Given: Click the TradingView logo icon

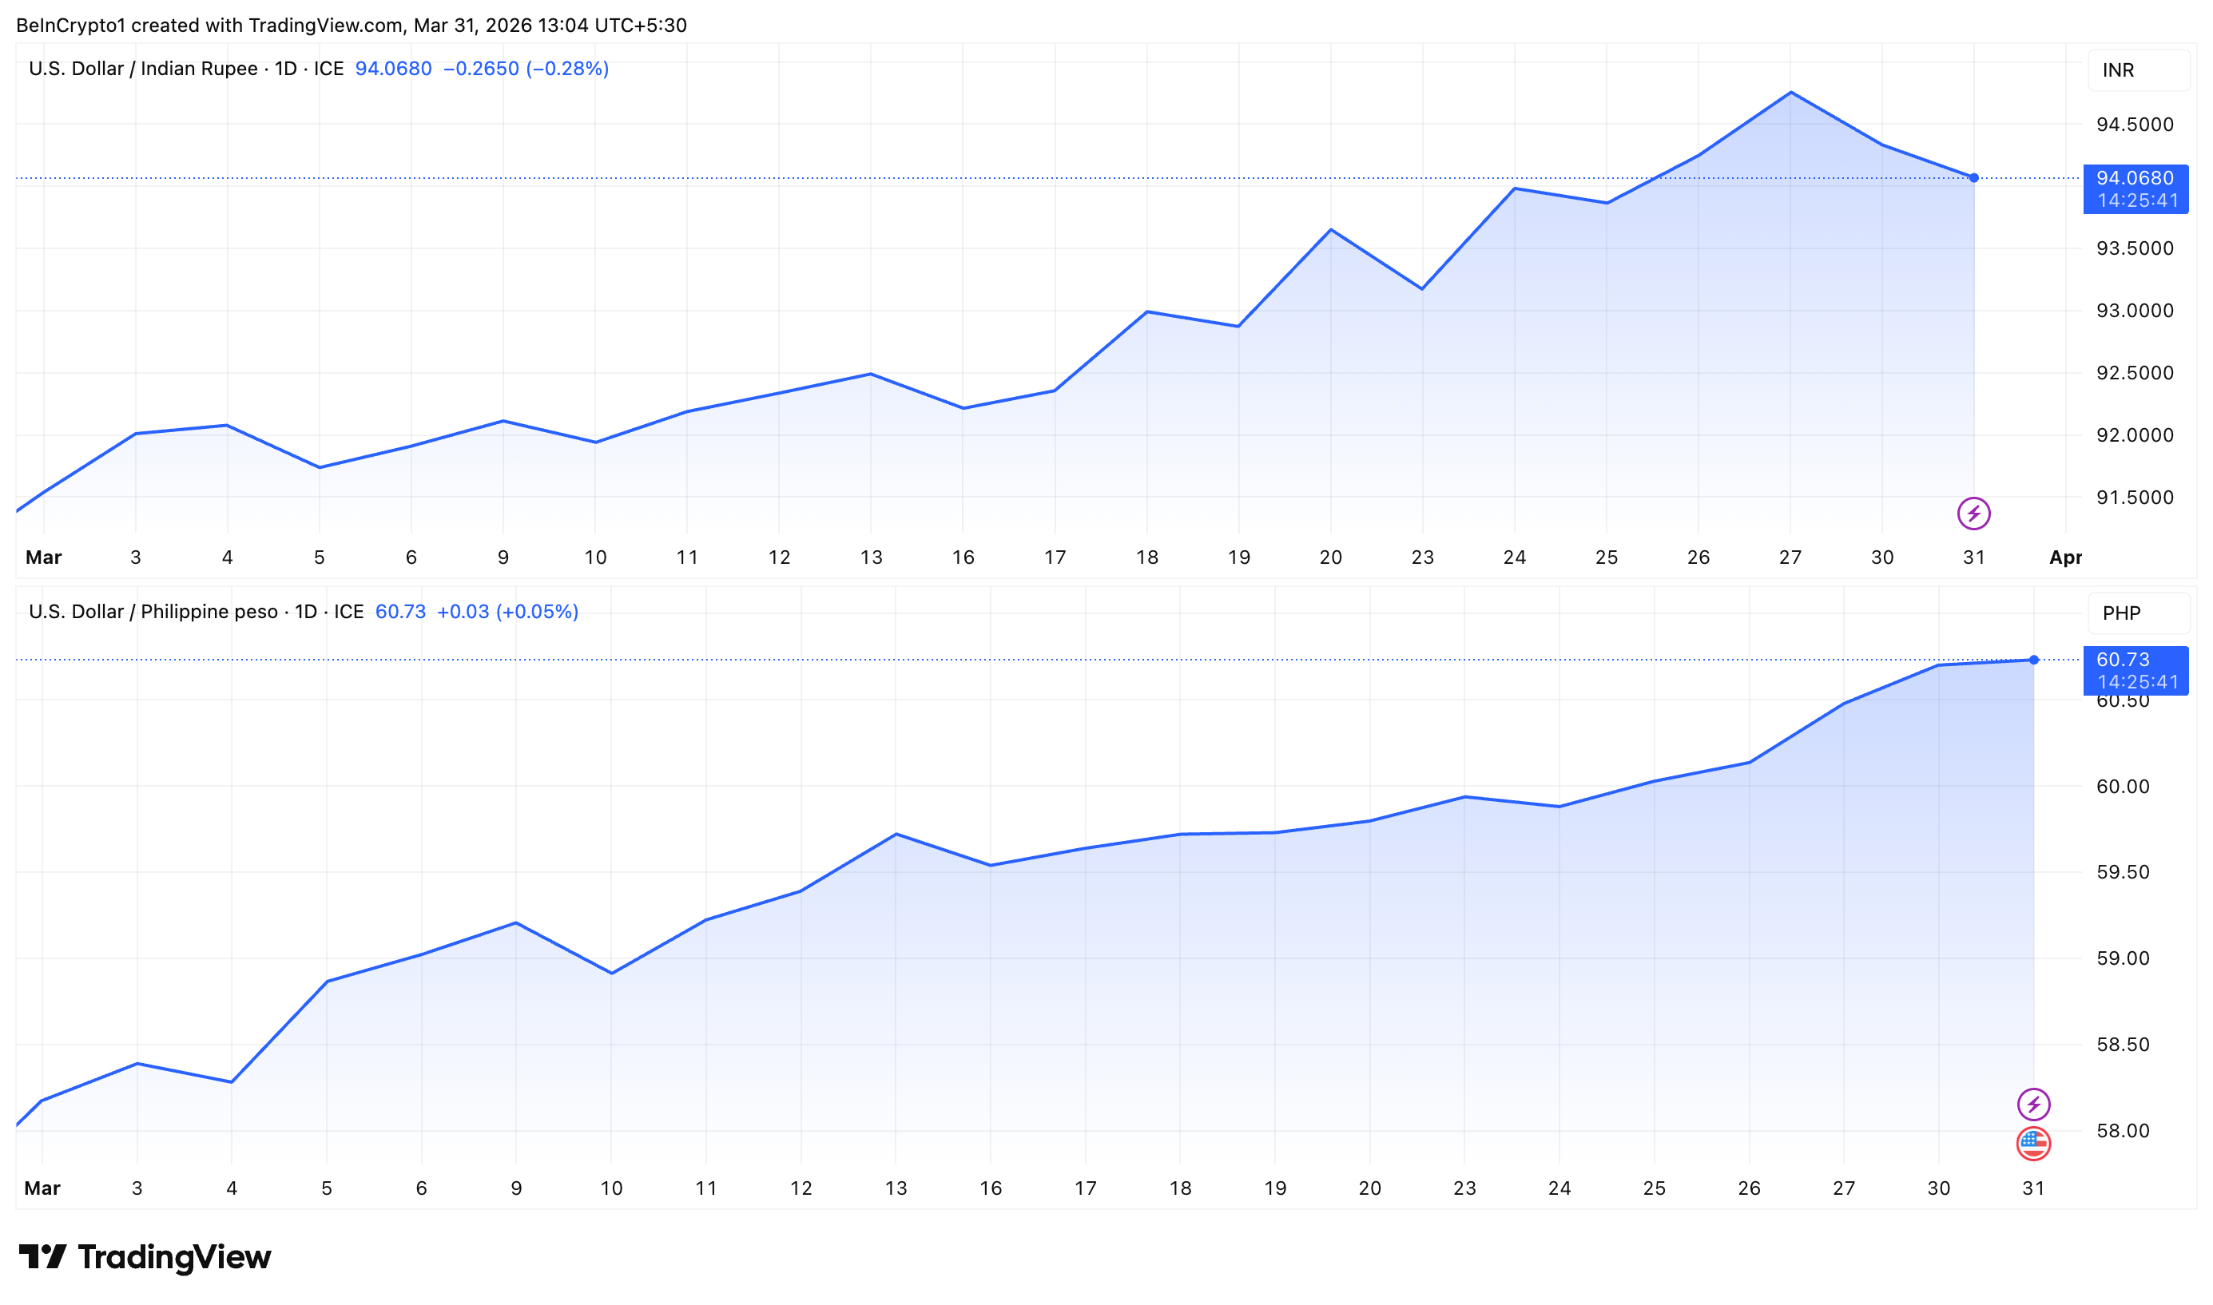Looking at the screenshot, I should 42,1256.
